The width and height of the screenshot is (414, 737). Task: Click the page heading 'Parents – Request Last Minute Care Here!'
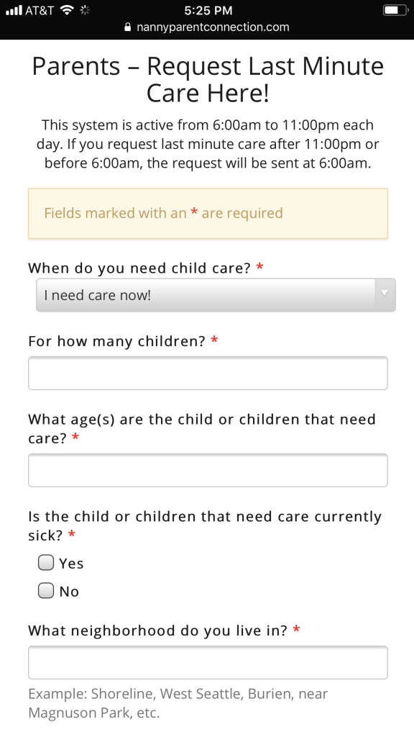[207, 79]
